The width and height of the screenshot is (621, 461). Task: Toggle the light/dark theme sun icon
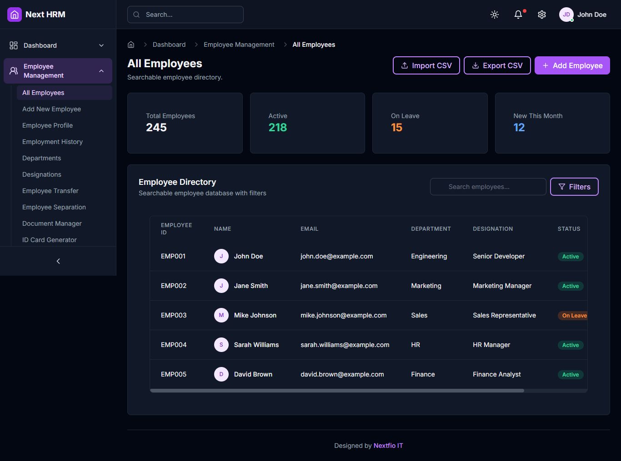click(495, 15)
